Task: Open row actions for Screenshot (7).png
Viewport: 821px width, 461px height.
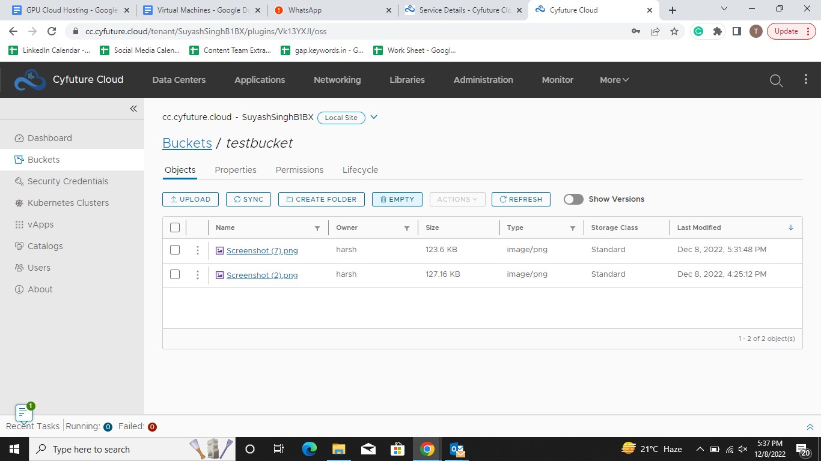Action: tap(197, 250)
